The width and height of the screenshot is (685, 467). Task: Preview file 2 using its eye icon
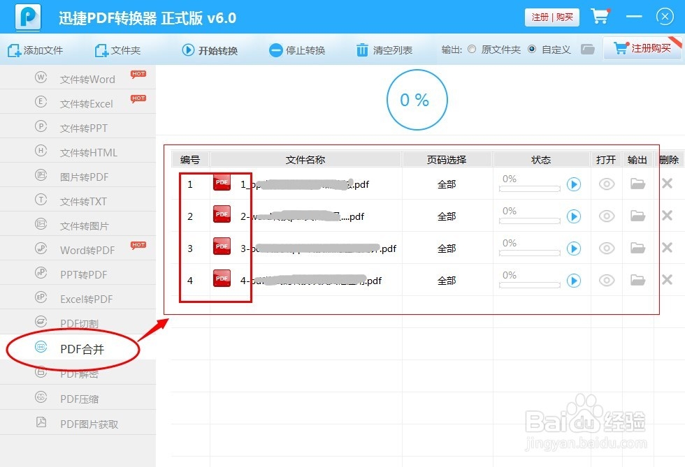pos(607,216)
